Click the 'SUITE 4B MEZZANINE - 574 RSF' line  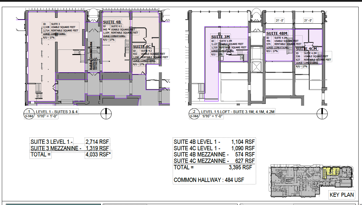(x=214, y=155)
